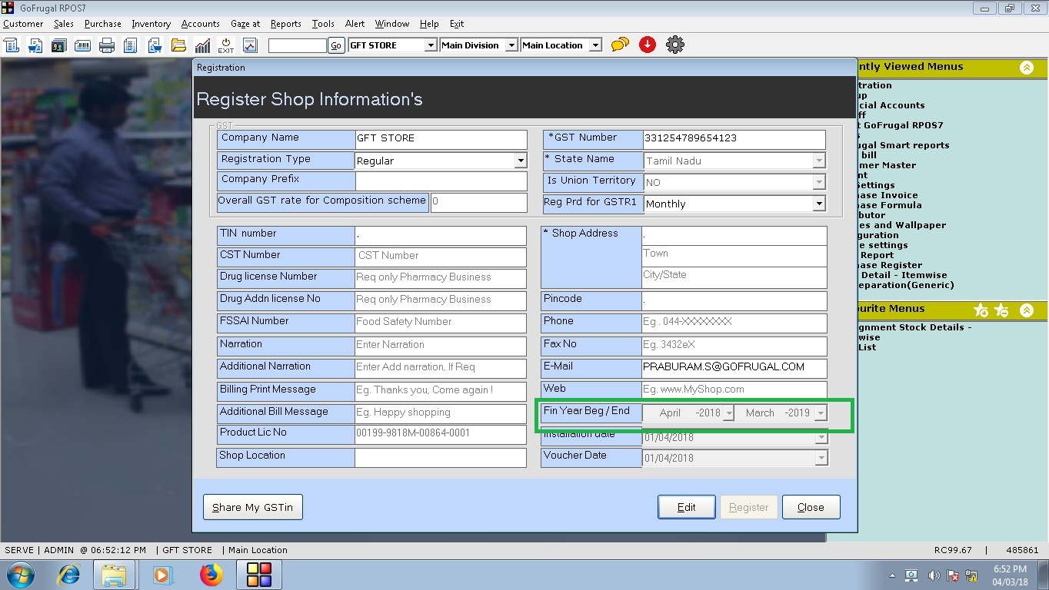Click the speaker volume tray icon
This screenshot has width=1049, height=590.
pos(934,575)
